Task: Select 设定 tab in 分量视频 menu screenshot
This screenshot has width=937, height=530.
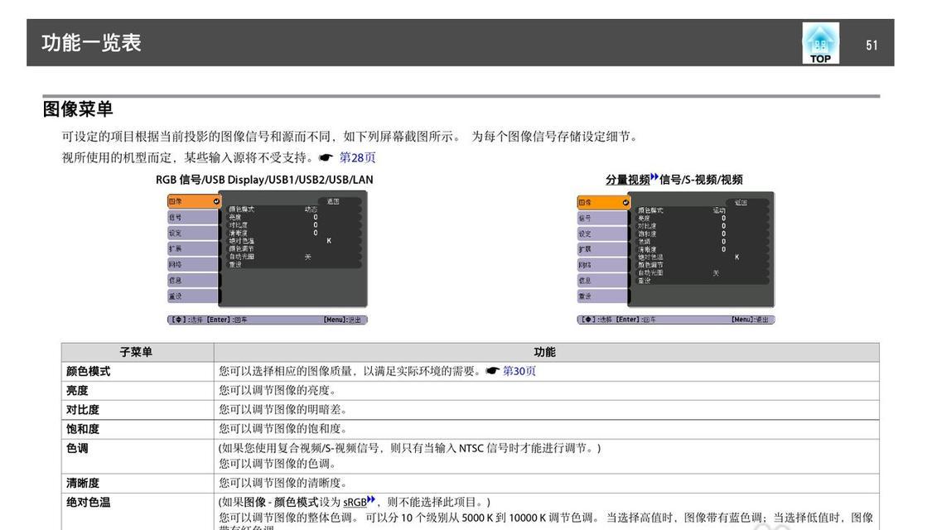Action: tap(602, 234)
